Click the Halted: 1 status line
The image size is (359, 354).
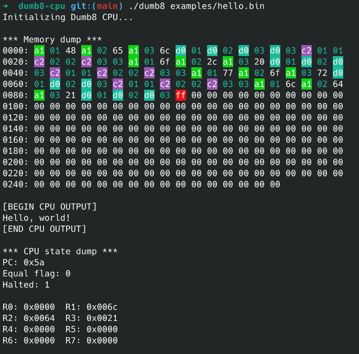26,285
